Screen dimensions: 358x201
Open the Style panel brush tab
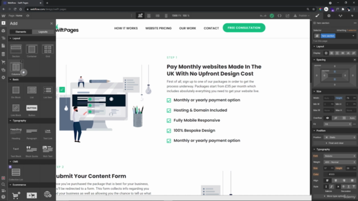click(x=317, y=16)
